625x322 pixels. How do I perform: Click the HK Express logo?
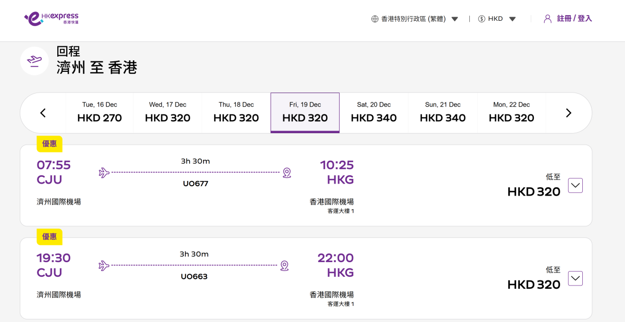coord(51,19)
